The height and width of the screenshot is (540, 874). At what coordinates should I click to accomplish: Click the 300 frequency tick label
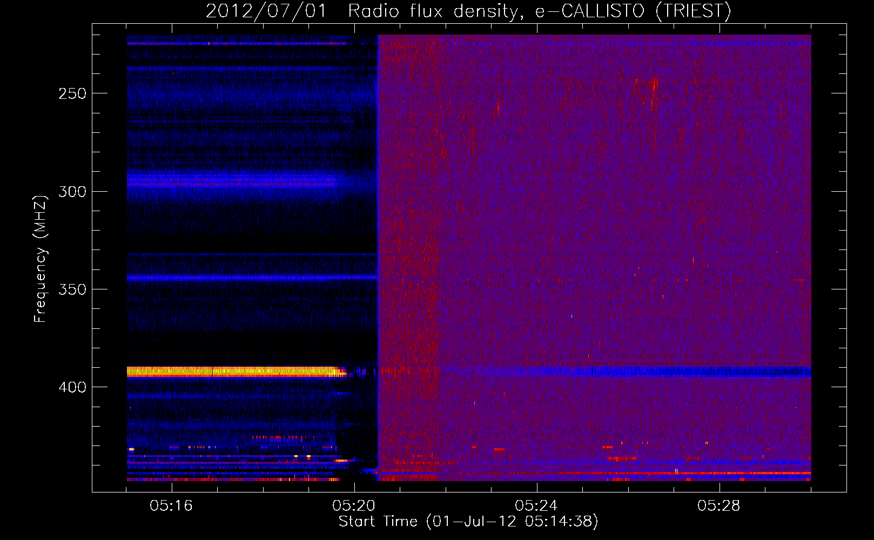coord(72,192)
